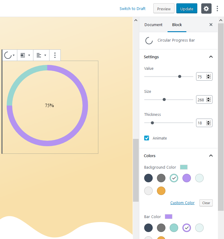This screenshot has height=239, width=224.
Task: Select the circular progress bar showing 75%
Action: point(47,106)
